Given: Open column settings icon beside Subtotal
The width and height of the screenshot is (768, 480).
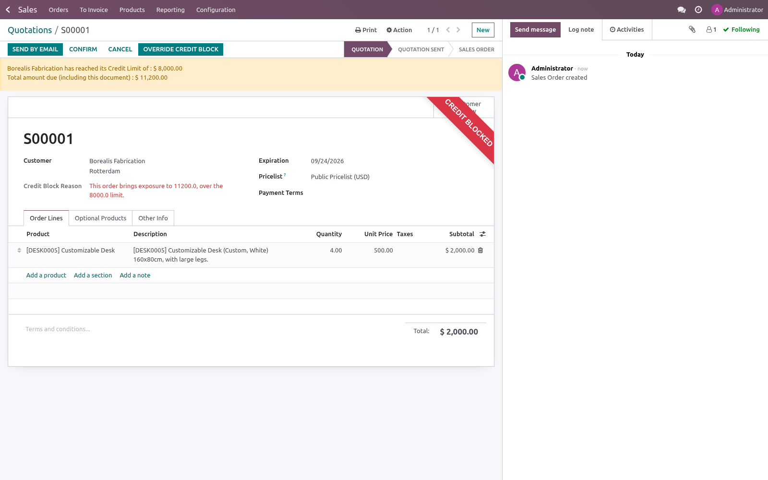Looking at the screenshot, I should (482, 234).
